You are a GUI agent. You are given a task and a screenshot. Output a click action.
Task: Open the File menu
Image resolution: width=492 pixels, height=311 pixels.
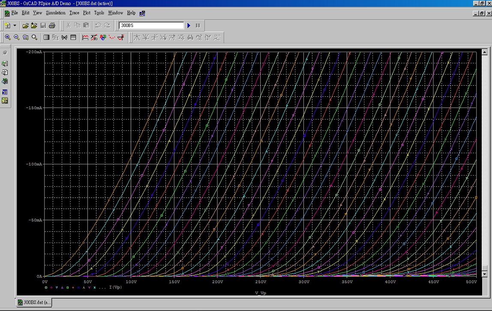tap(15, 13)
